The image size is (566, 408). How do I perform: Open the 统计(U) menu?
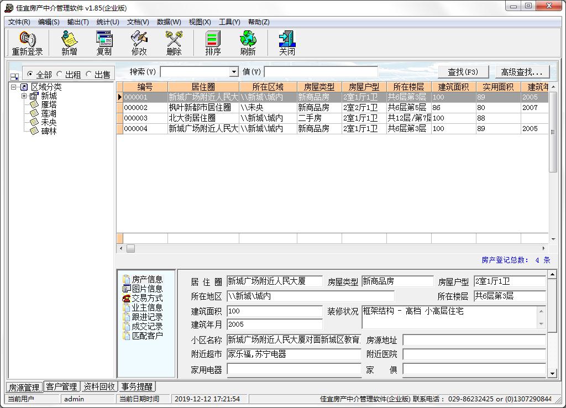(107, 22)
